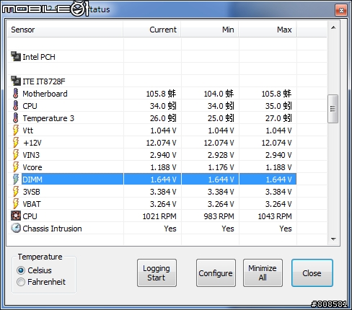Select the Celsius radio button
This screenshot has height=310, width=352.
(x=21, y=270)
